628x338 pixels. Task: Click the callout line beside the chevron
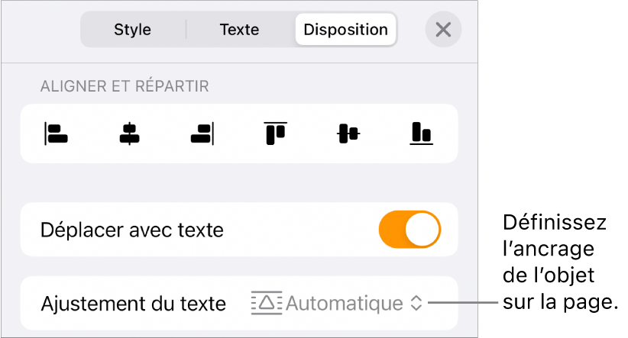463,303
